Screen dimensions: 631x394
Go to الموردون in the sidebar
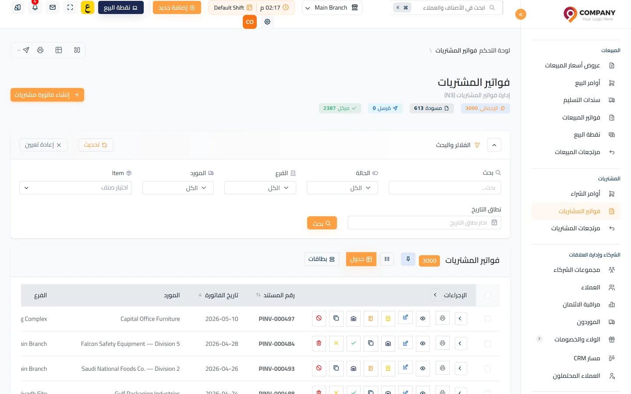tap(576, 322)
